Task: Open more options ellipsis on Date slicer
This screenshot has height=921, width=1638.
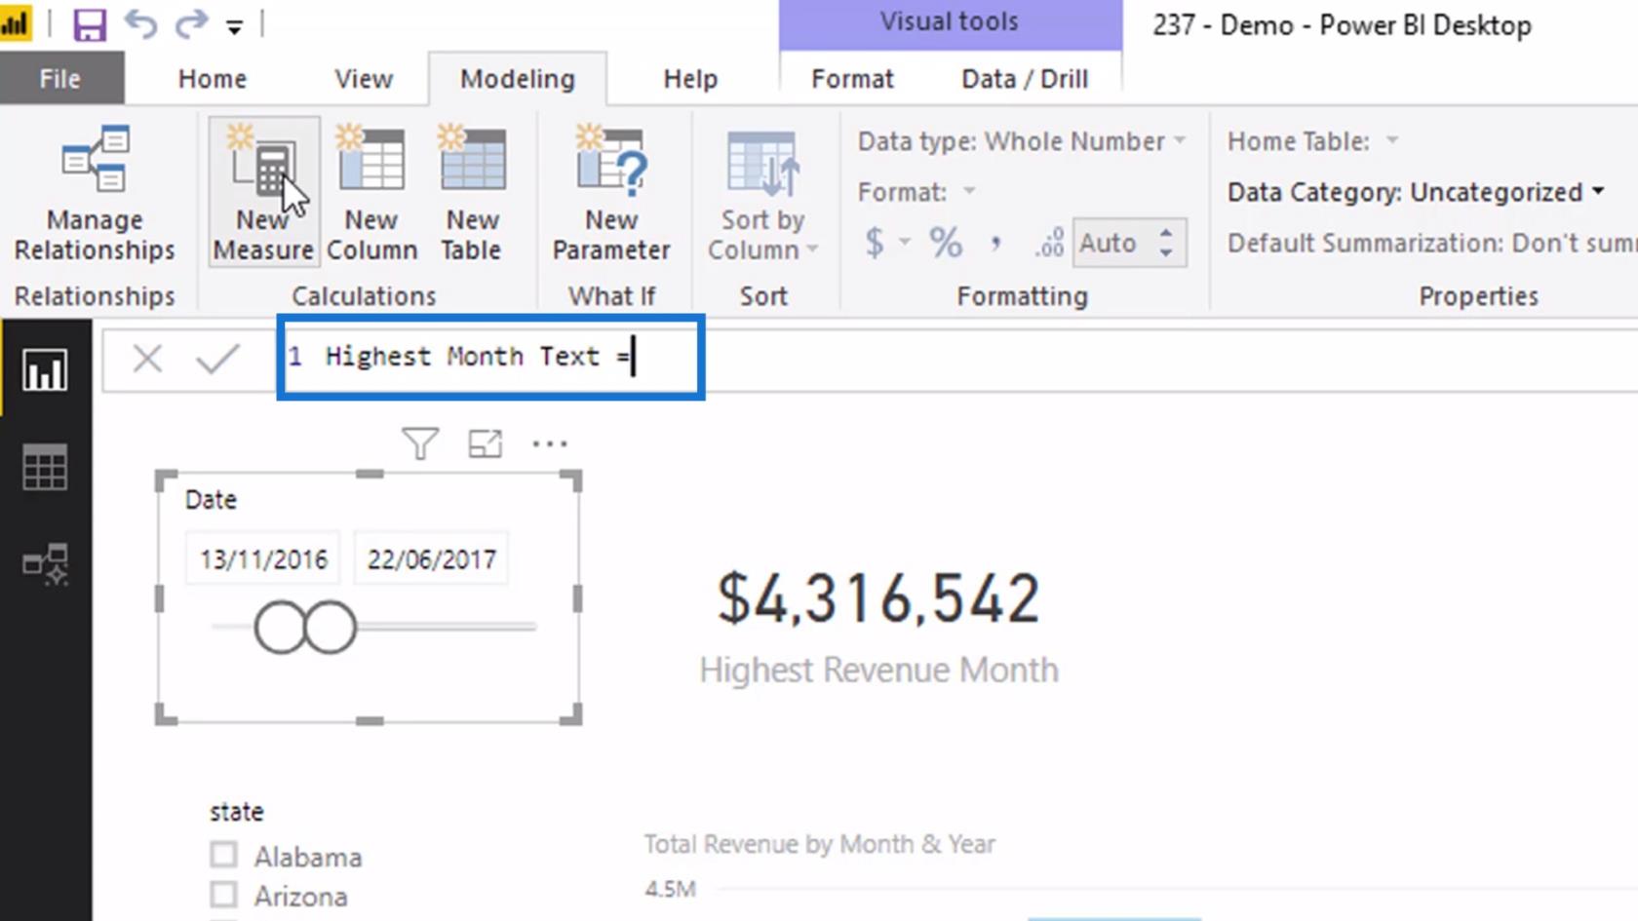Action: pyautogui.click(x=549, y=443)
